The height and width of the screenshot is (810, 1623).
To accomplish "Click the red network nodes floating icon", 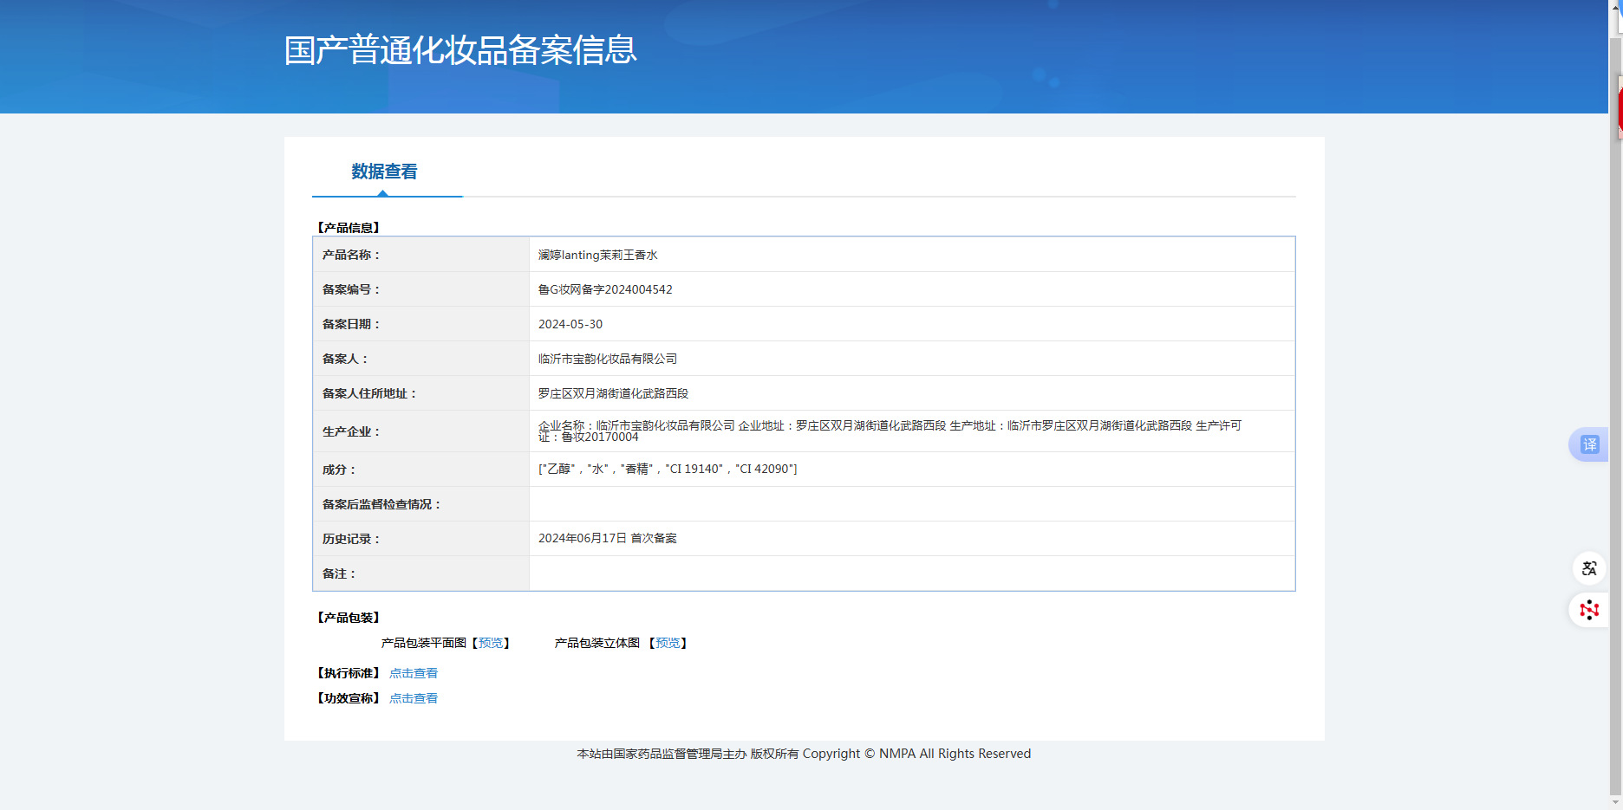I will 1589,610.
